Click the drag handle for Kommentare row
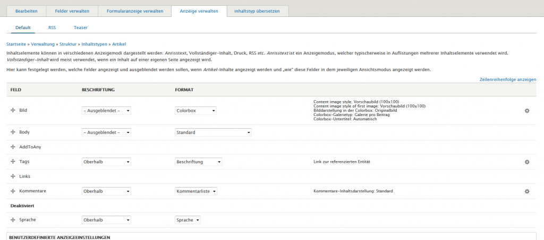Image resolution: width=544 pixels, height=240 pixels. [x=13, y=191]
